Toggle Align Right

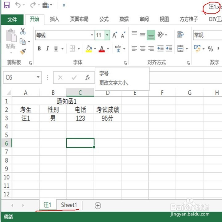tap(151, 49)
